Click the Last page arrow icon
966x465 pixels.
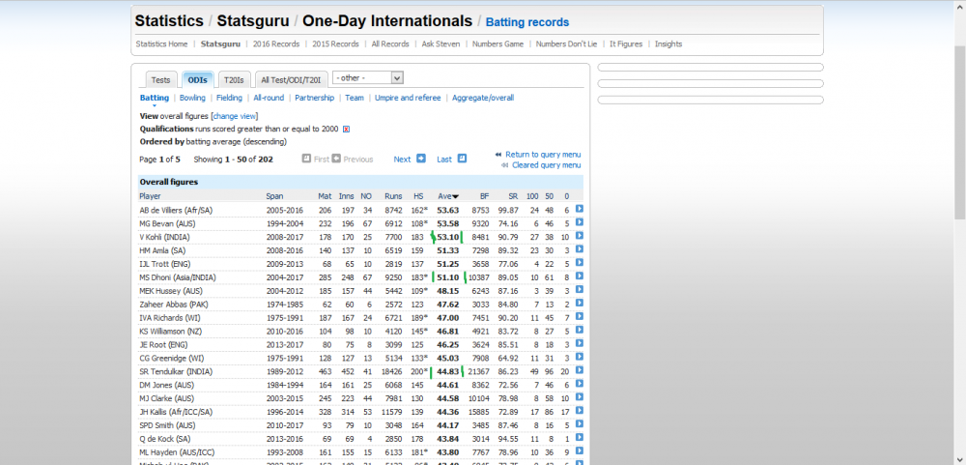pyautogui.click(x=462, y=159)
